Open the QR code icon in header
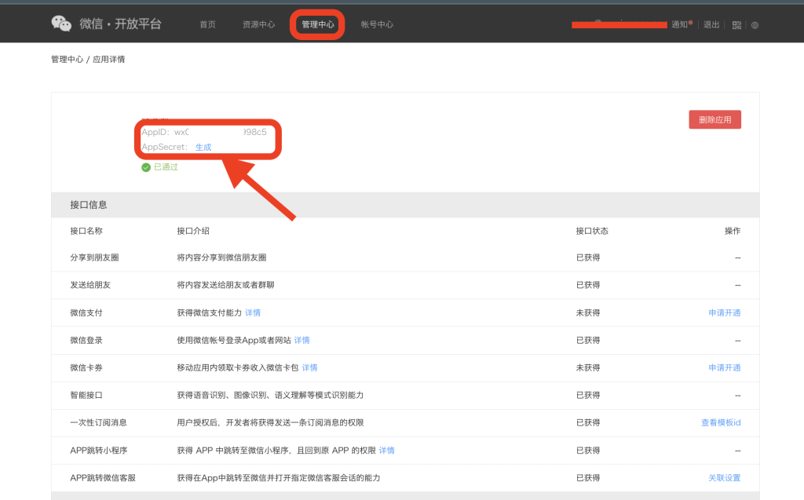 point(736,25)
